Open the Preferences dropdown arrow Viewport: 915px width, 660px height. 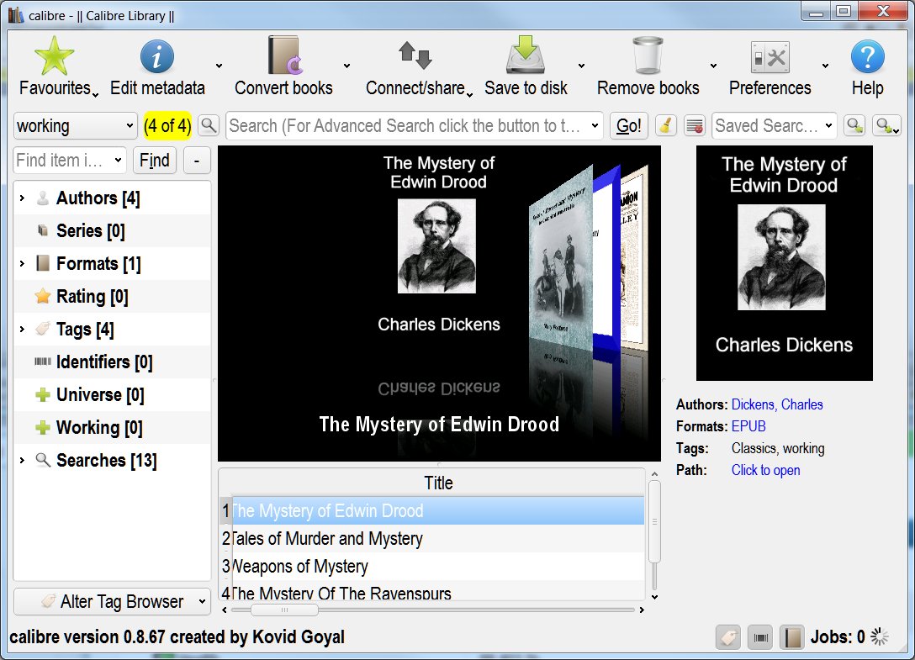(825, 66)
